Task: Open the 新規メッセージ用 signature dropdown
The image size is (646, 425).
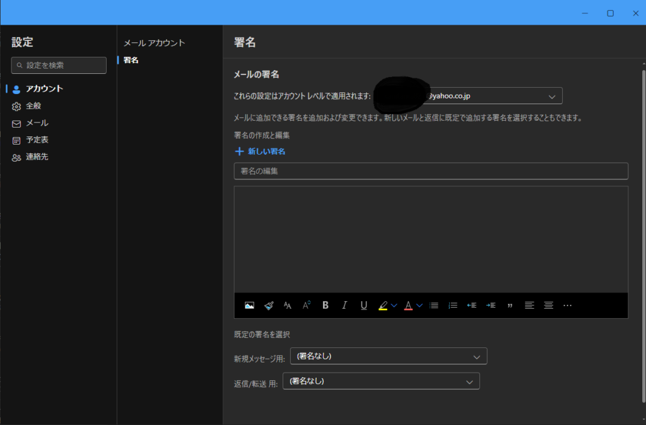Action: pyautogui.click(x=388, y=356)
